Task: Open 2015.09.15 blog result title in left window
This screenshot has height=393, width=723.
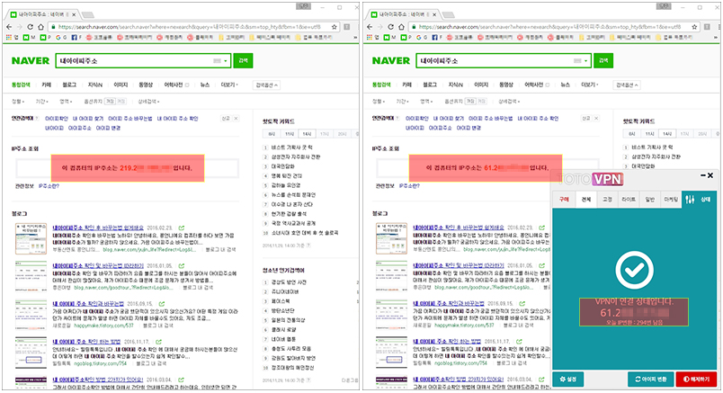Action: [x=88, y=304]
